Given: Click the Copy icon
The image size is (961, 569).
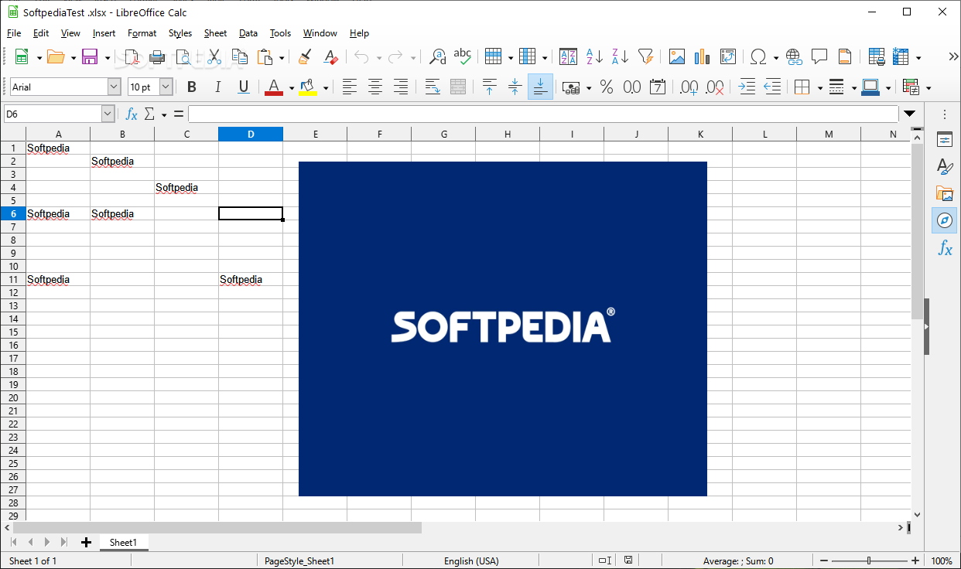Looking at the screenshot, I should [x=240, y=56].
